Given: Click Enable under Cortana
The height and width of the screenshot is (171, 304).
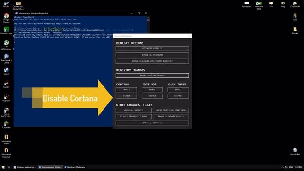Looking at the screenshot, I should click(126, 90).
